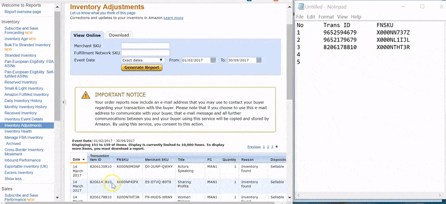Viewport: 446px width, 204px height.
Task: Click the Transaction Item ID column header
Action: 100,158
